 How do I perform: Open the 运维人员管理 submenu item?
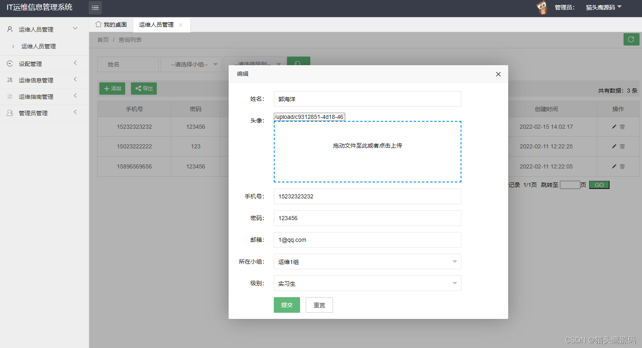tap(39, 46)
